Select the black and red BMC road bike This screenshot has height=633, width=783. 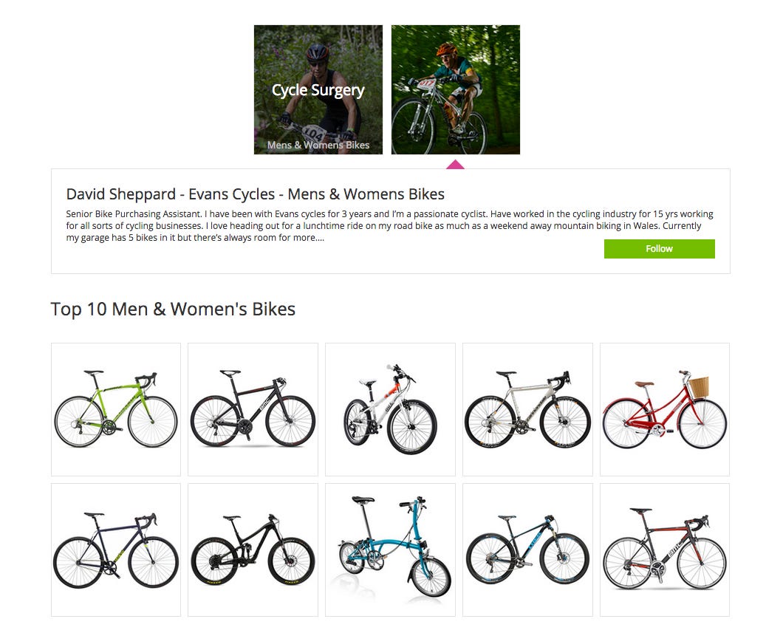[x=665, y=550]
